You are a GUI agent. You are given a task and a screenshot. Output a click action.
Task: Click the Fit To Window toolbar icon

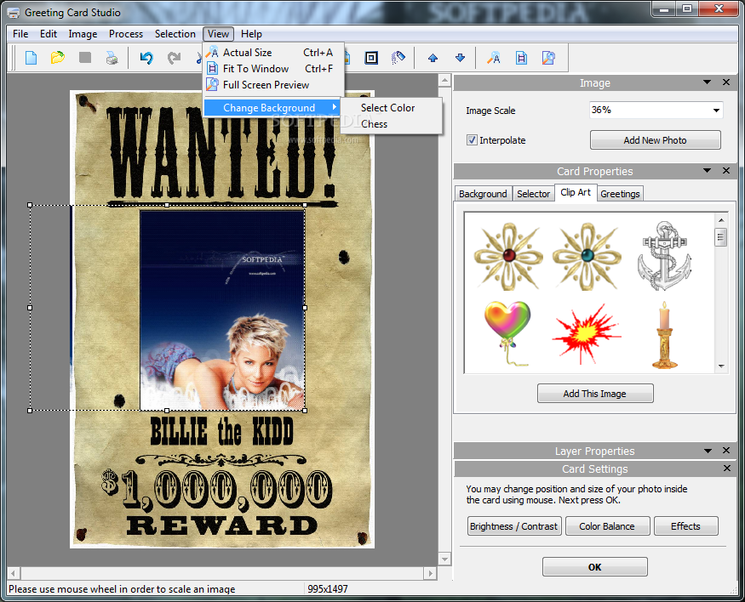pyautogui.click(x=521, y=58)
